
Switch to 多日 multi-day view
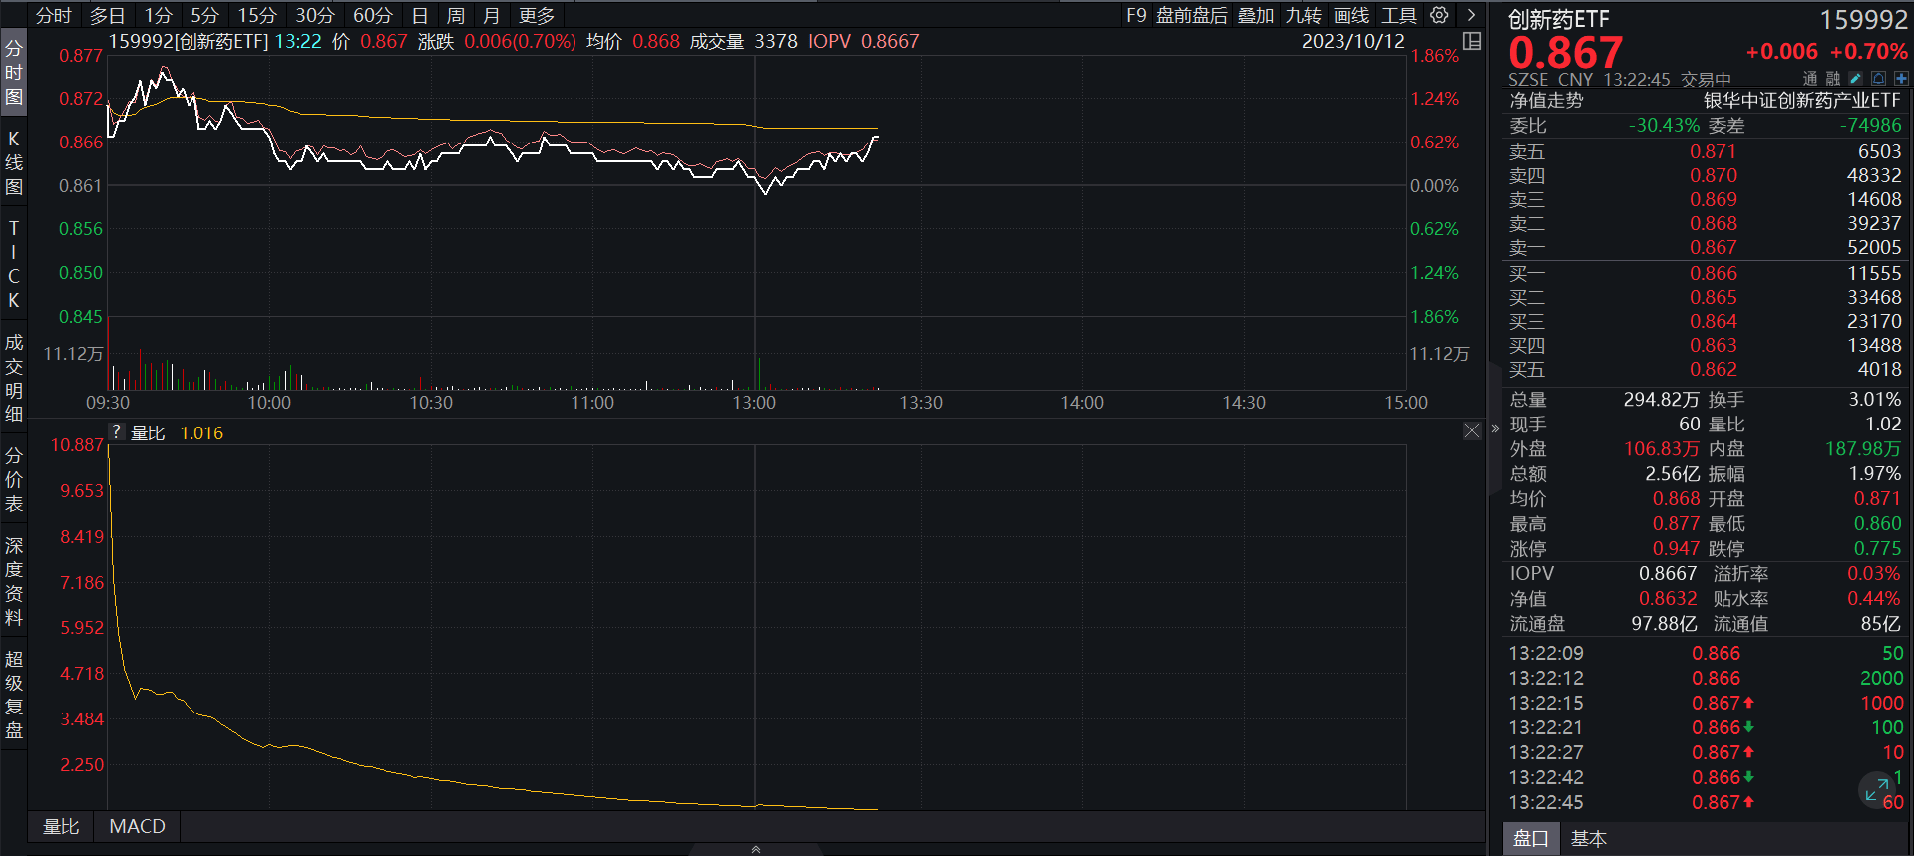point(108,15)
